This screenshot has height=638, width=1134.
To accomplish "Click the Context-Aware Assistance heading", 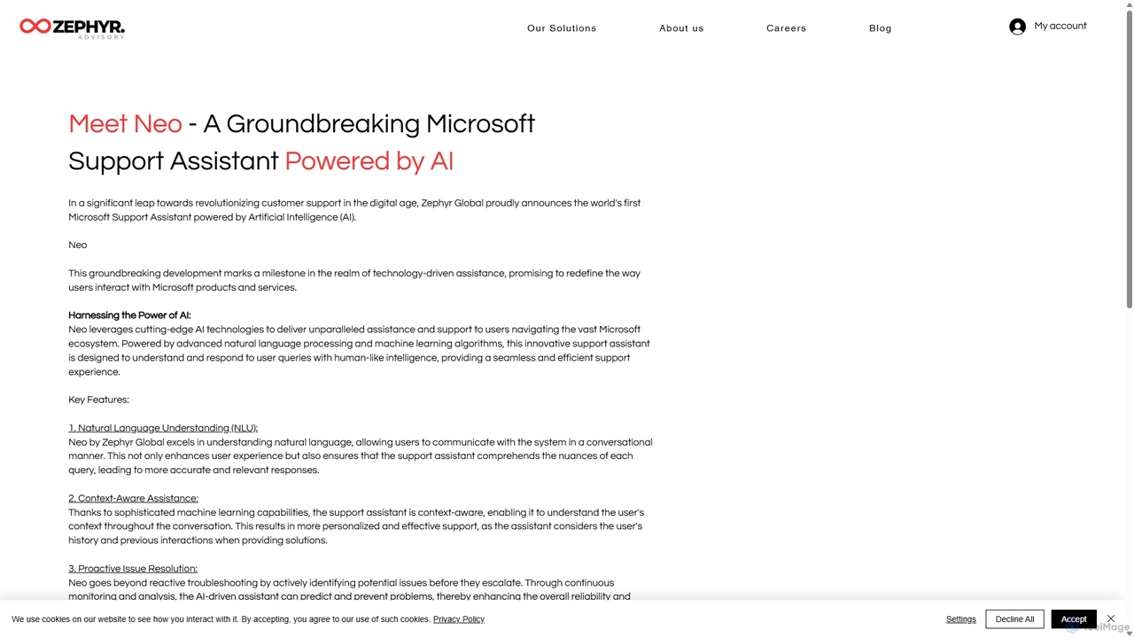I will (133, 498).
